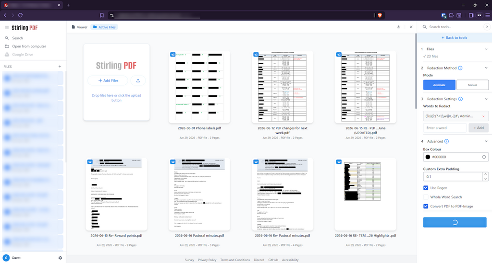Decrease Custom Extra Padding value
The width and height of the screenshot is (492, 263).
485,179
